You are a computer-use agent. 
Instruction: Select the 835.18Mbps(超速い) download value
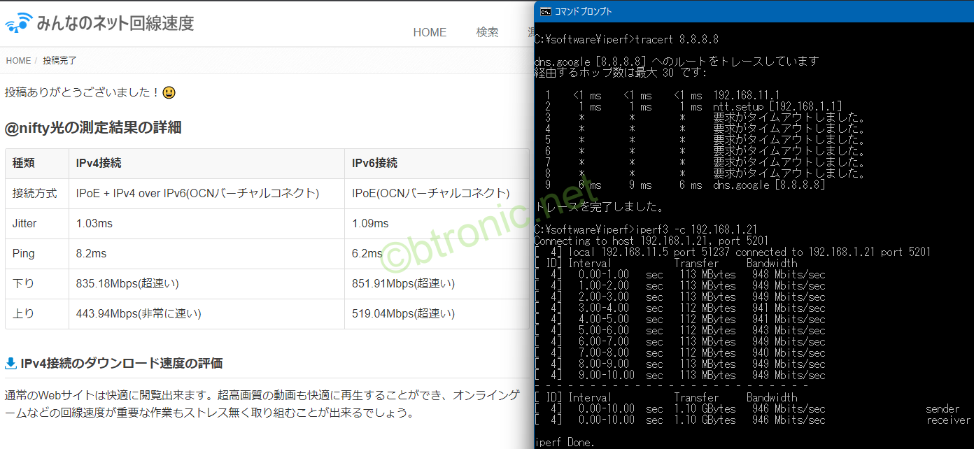[127, 283]
